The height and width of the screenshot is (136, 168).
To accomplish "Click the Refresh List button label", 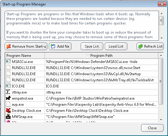I will point(153,46).
